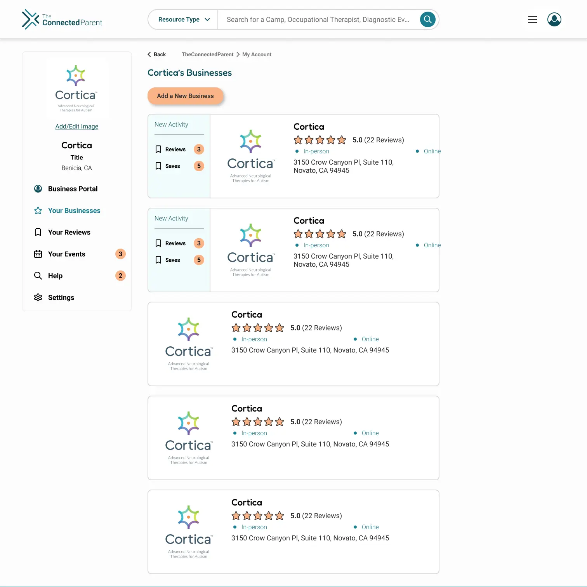Viewport: 587px width, 587px height.
Task: Click the search magnifying glass button
Action: (x=427, y=19)
